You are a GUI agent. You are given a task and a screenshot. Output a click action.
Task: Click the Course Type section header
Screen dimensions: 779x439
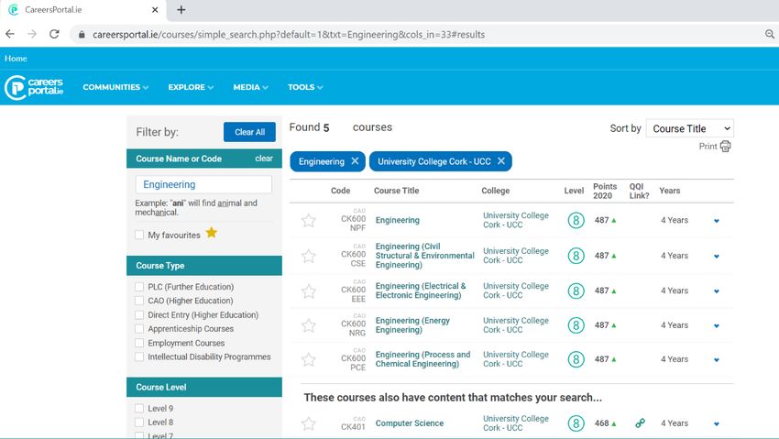[x=204, y=266]
